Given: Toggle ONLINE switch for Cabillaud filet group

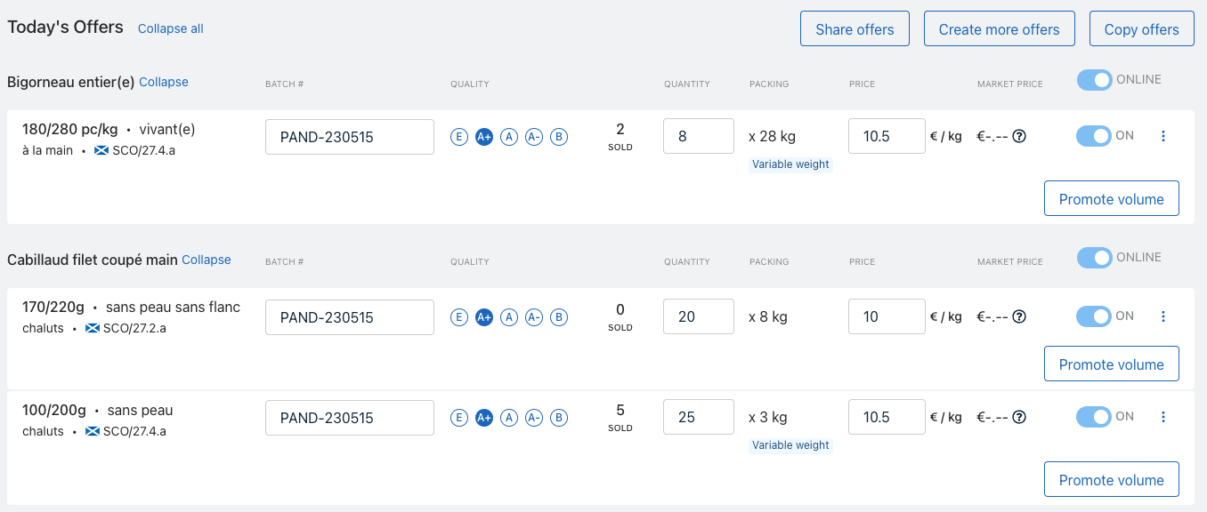Looking at the screenshot, I should (1095, 258).
